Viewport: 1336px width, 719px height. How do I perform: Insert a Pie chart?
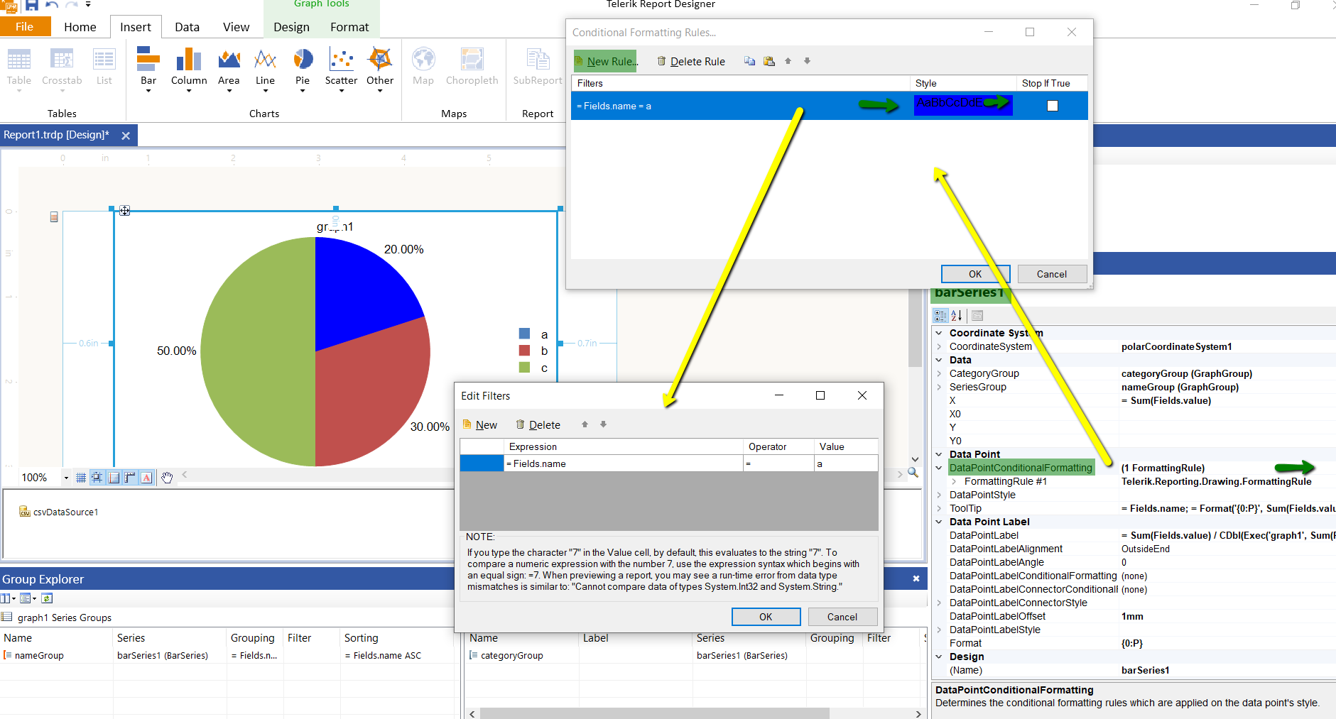coord(303,69)
